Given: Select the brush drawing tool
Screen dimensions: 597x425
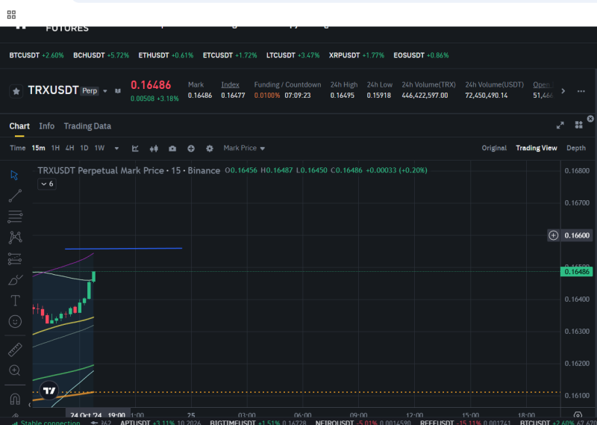Looking at the screenshot, I should pyautogui.click(x=15, y=280).
